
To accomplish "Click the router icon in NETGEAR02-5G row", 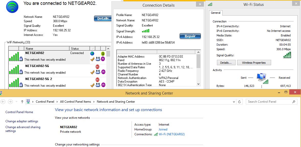I will 98,72.
